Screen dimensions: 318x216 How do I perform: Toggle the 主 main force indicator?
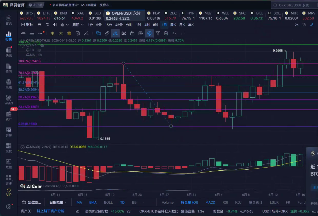coord(53,33)
